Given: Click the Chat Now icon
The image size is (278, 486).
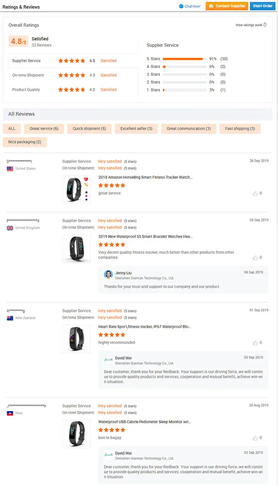Looking at the screenshot, I should click(x=181, y=6).
